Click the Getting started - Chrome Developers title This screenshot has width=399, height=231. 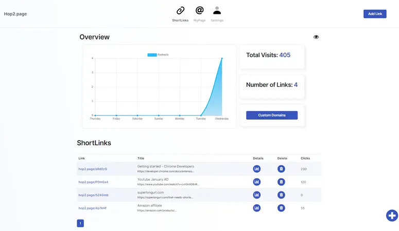pyautogui.click(x=166, y=166)
